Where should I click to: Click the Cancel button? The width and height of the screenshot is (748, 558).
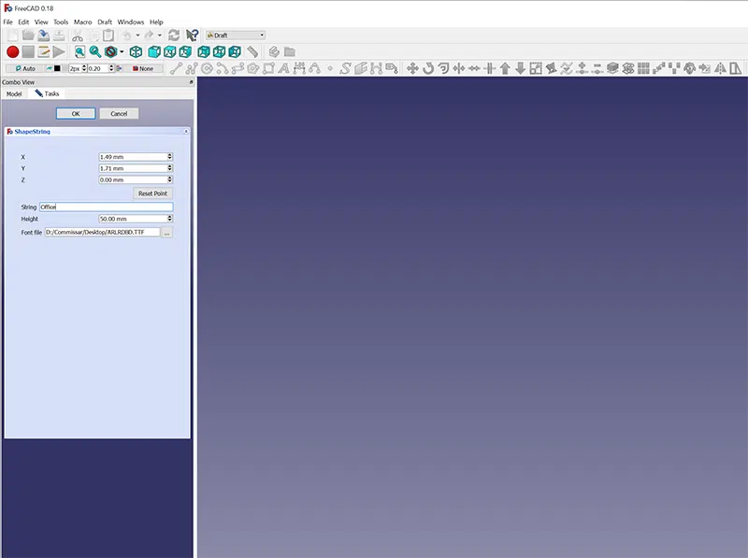(x=119, y=113)
